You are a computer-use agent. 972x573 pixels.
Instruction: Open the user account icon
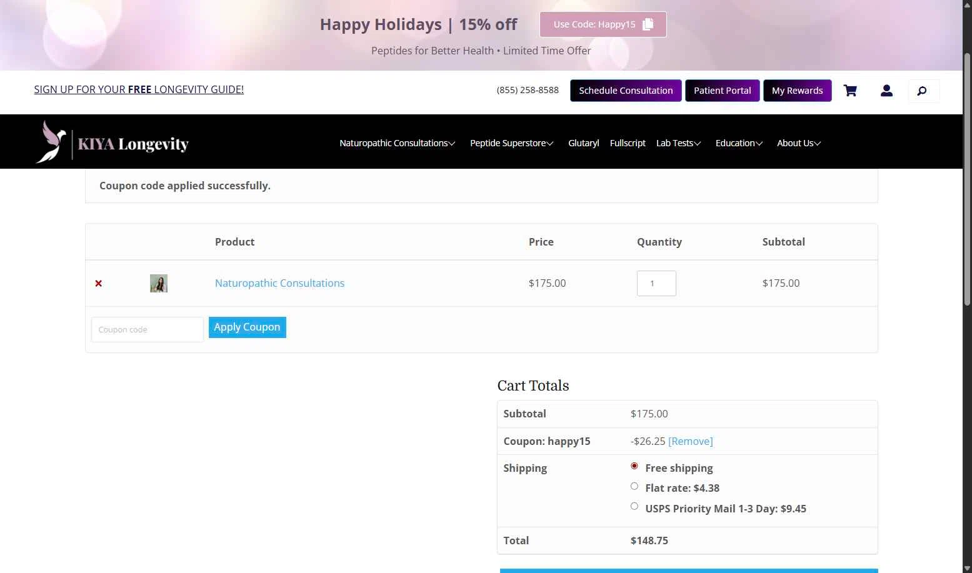[x=886, y=91]
